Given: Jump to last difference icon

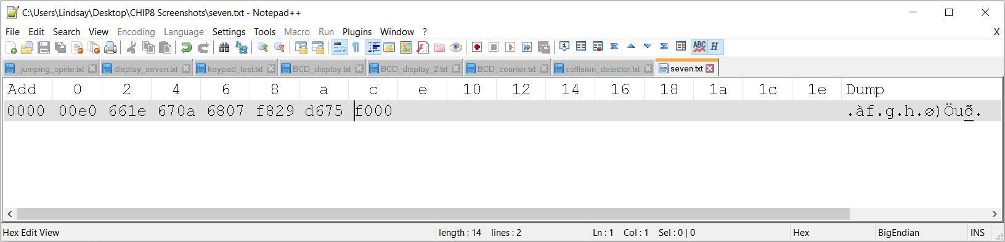Looking at the screenshot, I should pos(664,46).
